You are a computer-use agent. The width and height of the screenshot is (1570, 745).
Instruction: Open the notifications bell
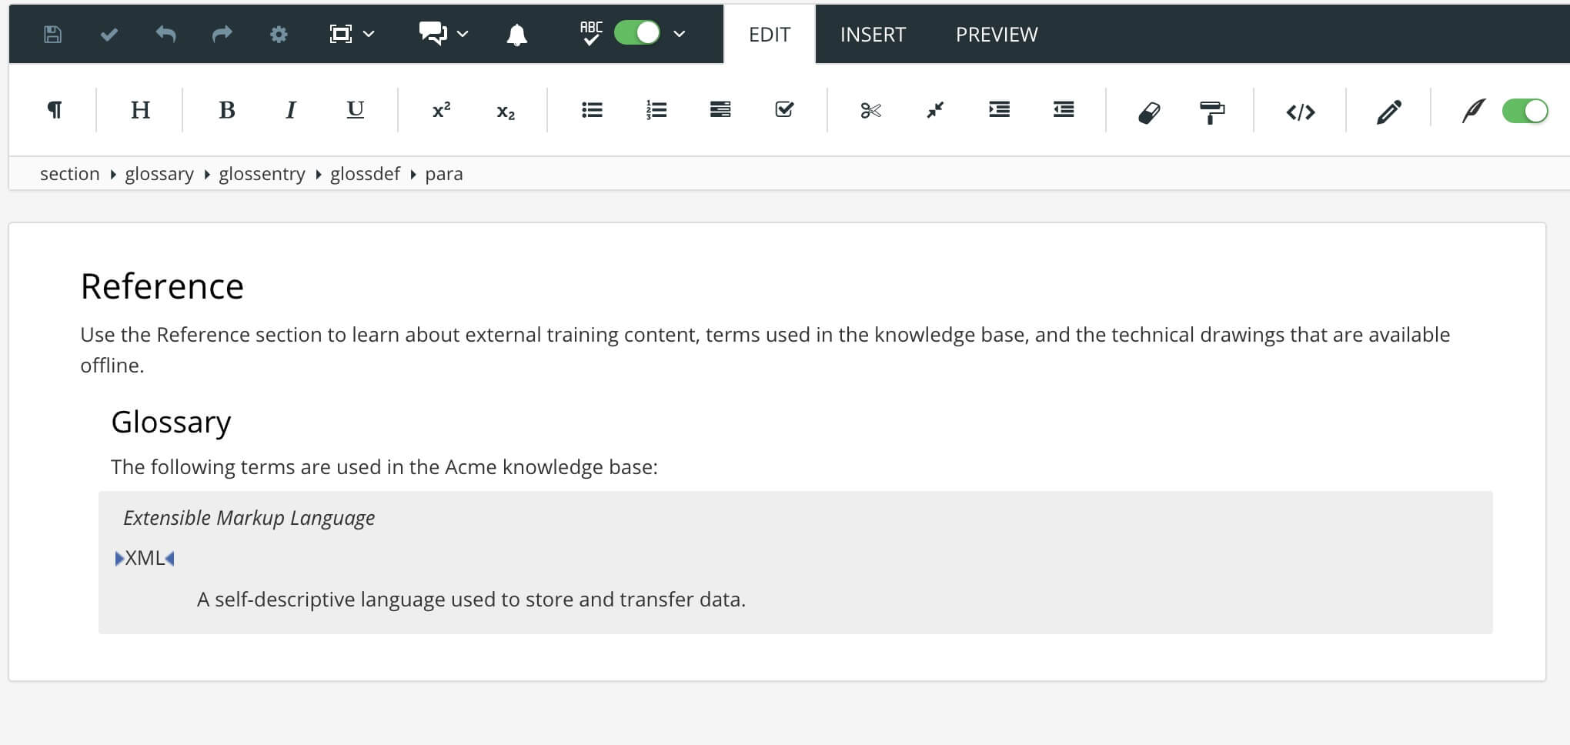pyautogui.click(x=518, y=34)
